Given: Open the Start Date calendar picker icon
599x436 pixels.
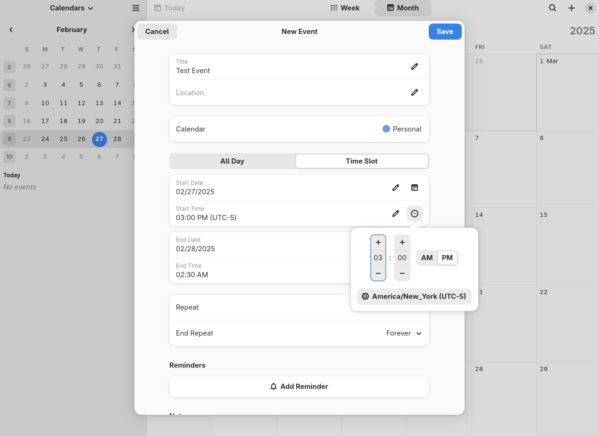Looking at the screenshot, I should point(414,188).
